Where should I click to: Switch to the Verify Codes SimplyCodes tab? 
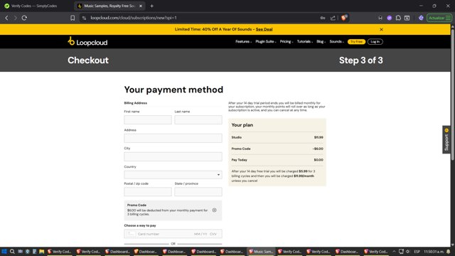34,6
